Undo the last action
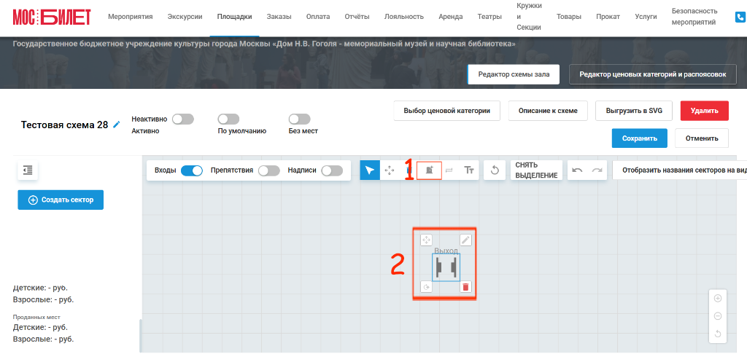 578,170
